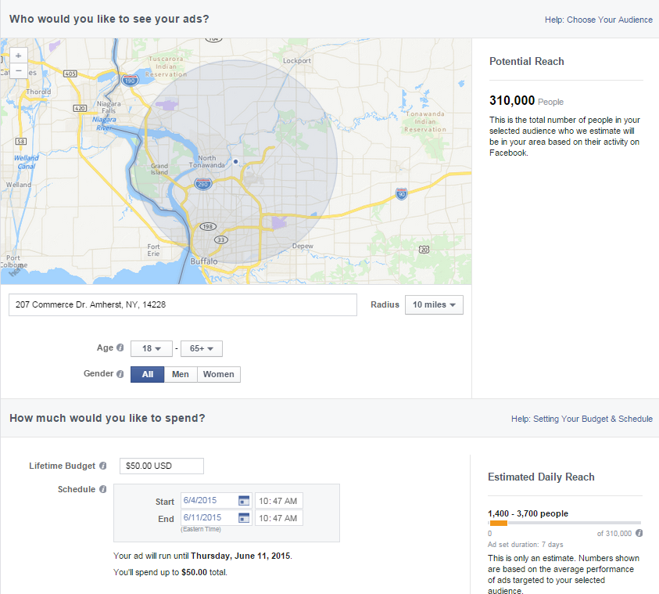Image resolution: width=659 pixels, height=594 pixels.
Task: Click the Lifetime Budget info icon
Action: coord(102,466)
